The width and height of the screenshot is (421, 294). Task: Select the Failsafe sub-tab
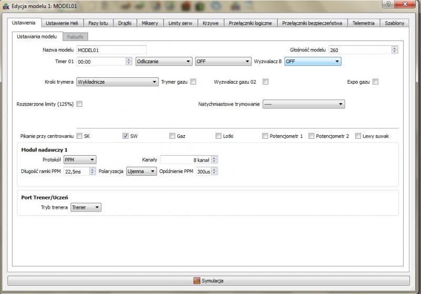[x=76, y=37]
